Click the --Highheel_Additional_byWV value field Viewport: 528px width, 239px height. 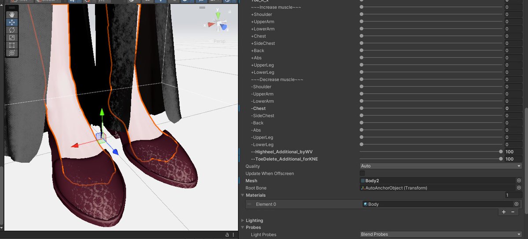point(513,151)
